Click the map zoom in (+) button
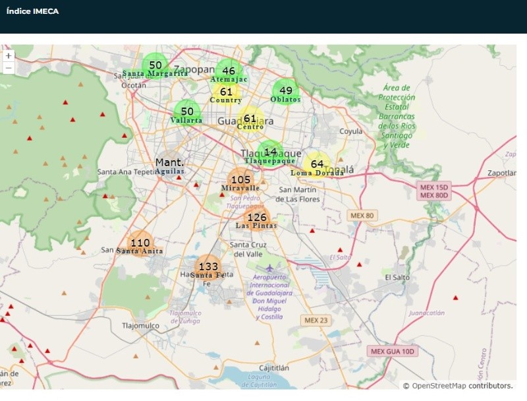Screen dimensions: 527x401 pyautogui.click(x=9, y=56)
